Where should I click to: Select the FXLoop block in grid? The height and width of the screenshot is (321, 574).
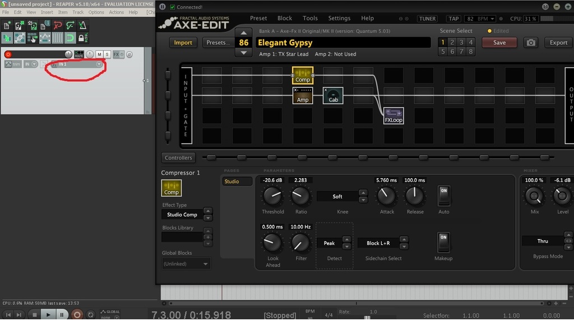394,115
